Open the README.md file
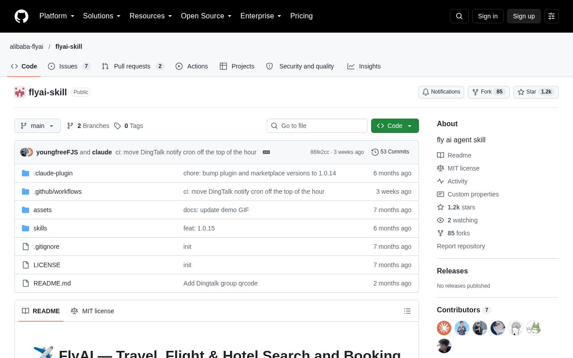Screen dimensions: 573x358 (x=52, y=283)
